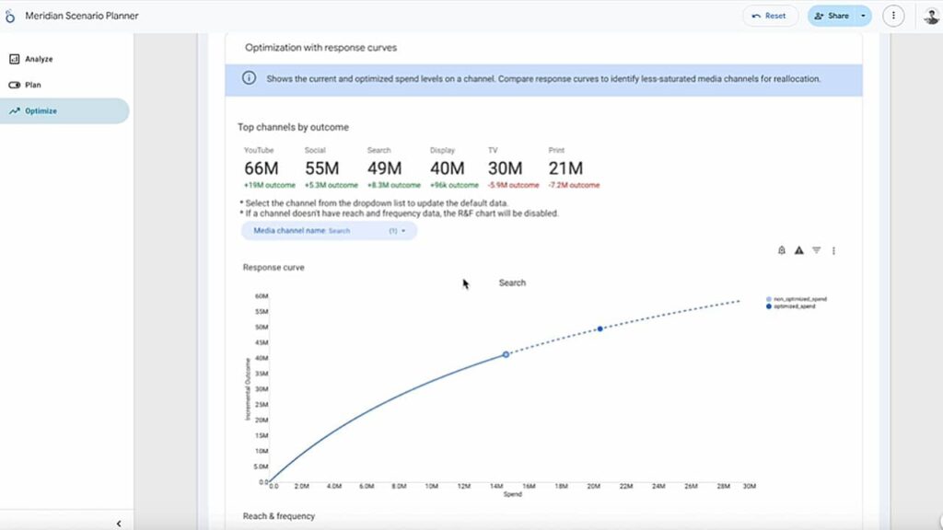Open the chart filter icon
Image resolution: width=943 pixels, height=530 pixels.
(x=817, y=250)
